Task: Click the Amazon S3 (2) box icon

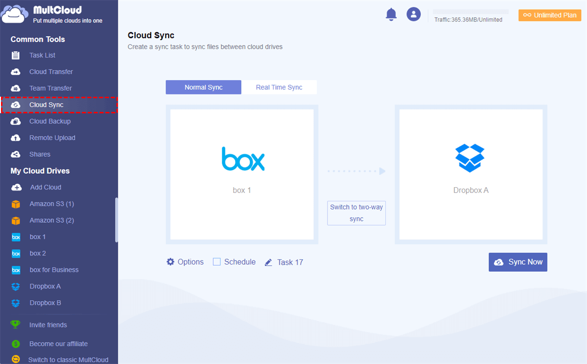Action: pyautogui.click(x=16, y=220)
